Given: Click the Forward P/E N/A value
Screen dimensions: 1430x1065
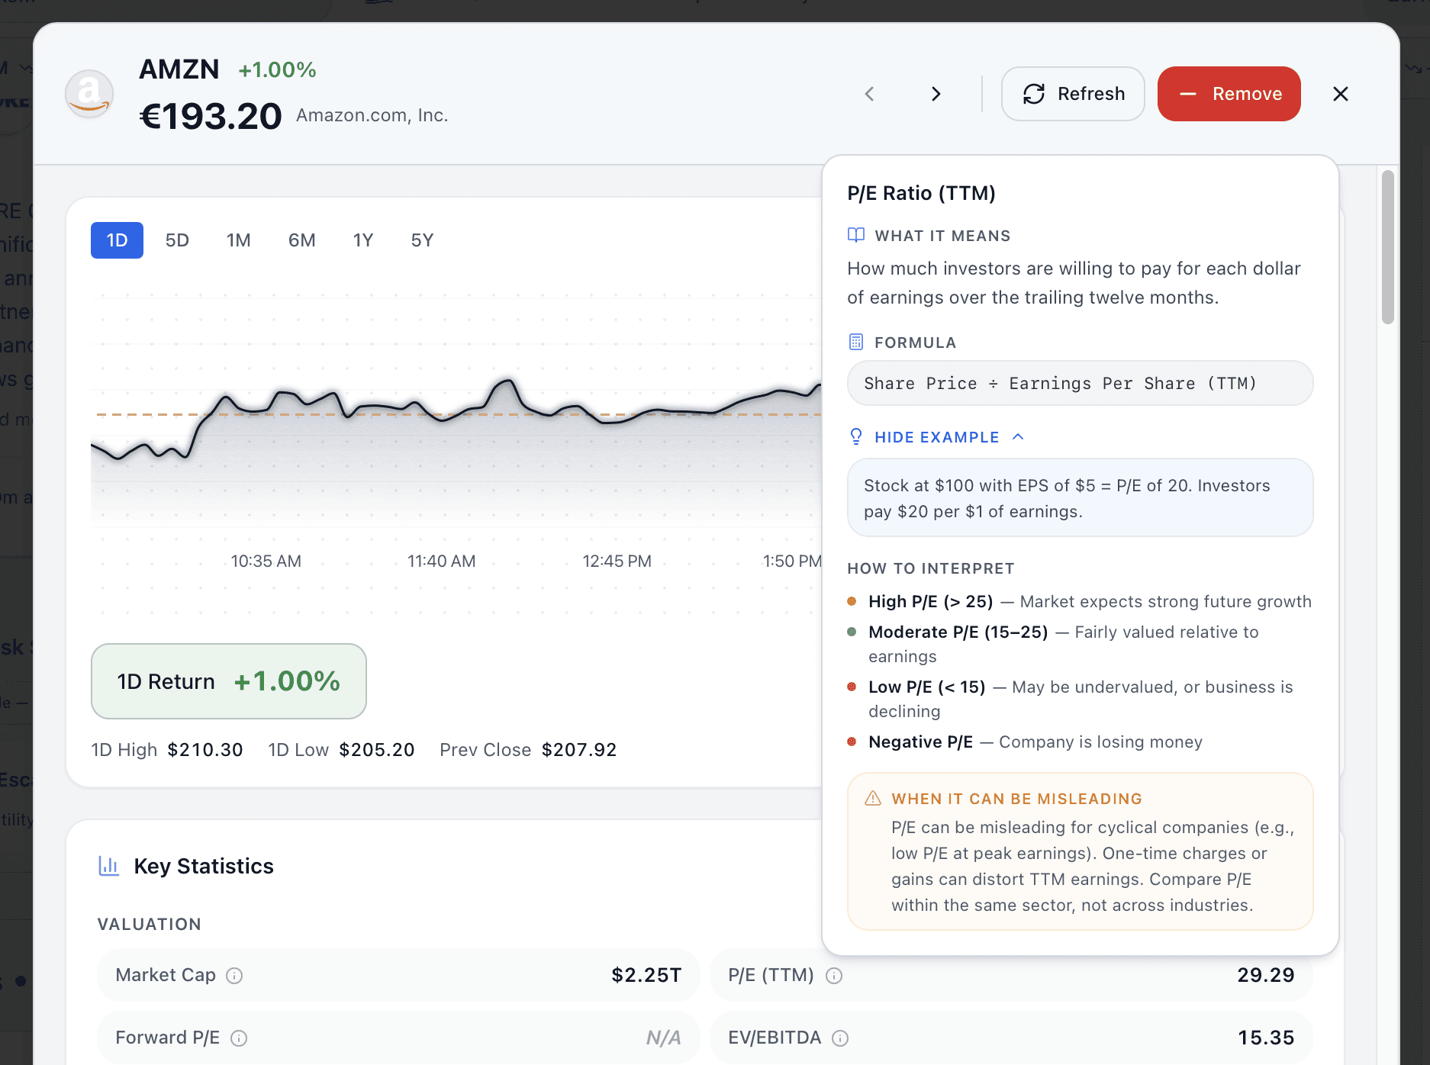Looking at the screenshot, I should (x=663, y=1038).
